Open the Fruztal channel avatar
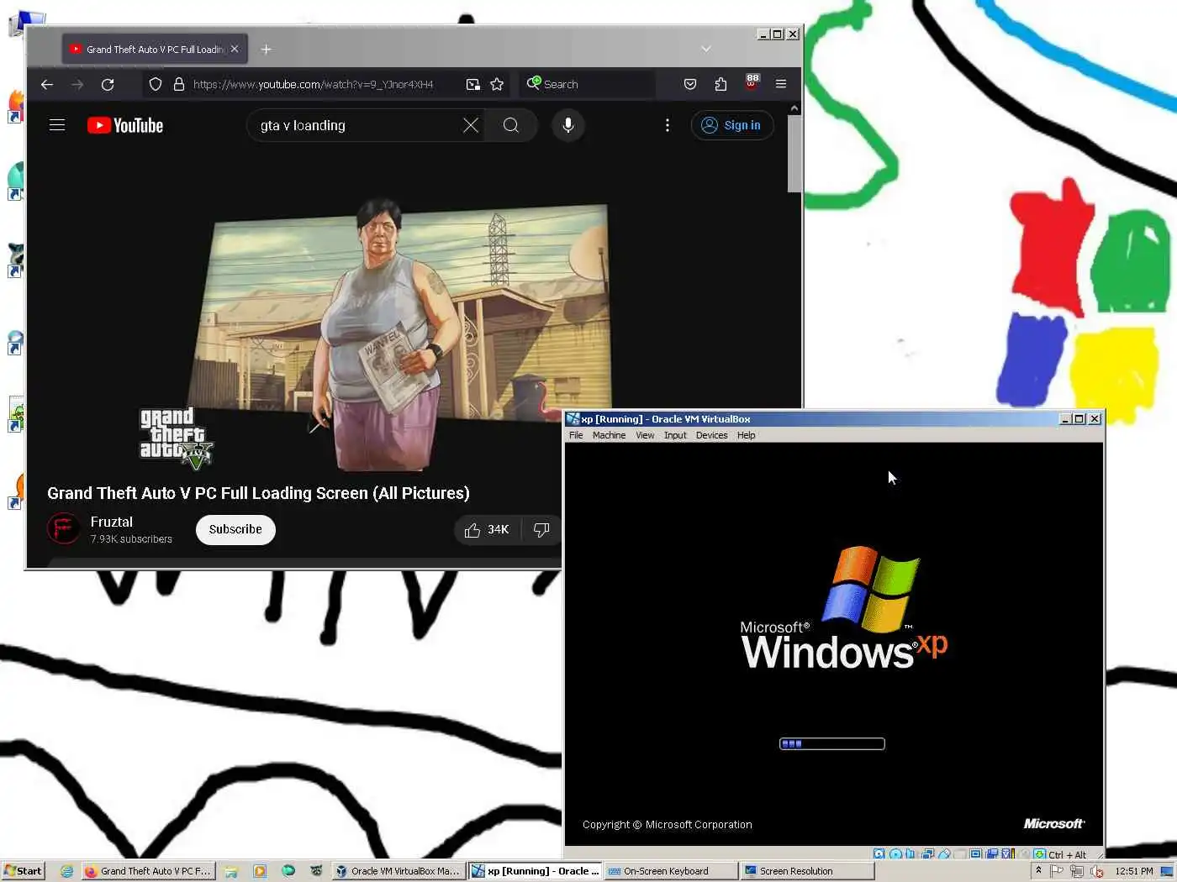This screenshot has height=882, width=1177. pyautogui.click(x=64, y=529)
